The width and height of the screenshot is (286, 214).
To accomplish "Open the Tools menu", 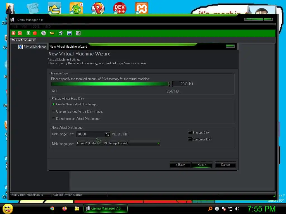I will (x=35, y=26).
